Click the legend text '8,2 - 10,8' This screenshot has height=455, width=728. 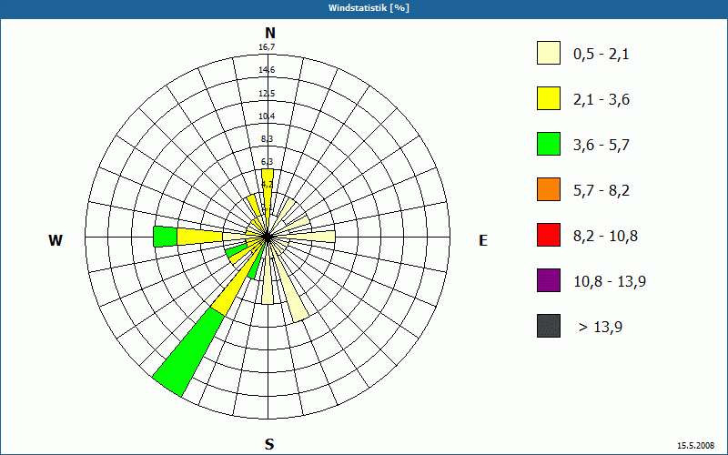(606, 237)
